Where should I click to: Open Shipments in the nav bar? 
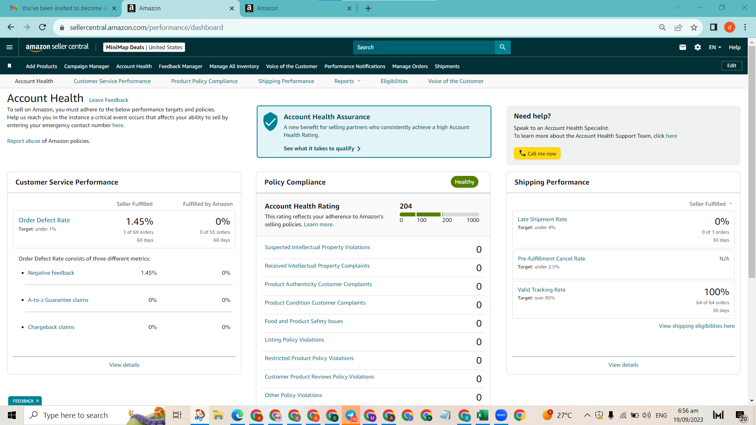(x=447, y=66)
